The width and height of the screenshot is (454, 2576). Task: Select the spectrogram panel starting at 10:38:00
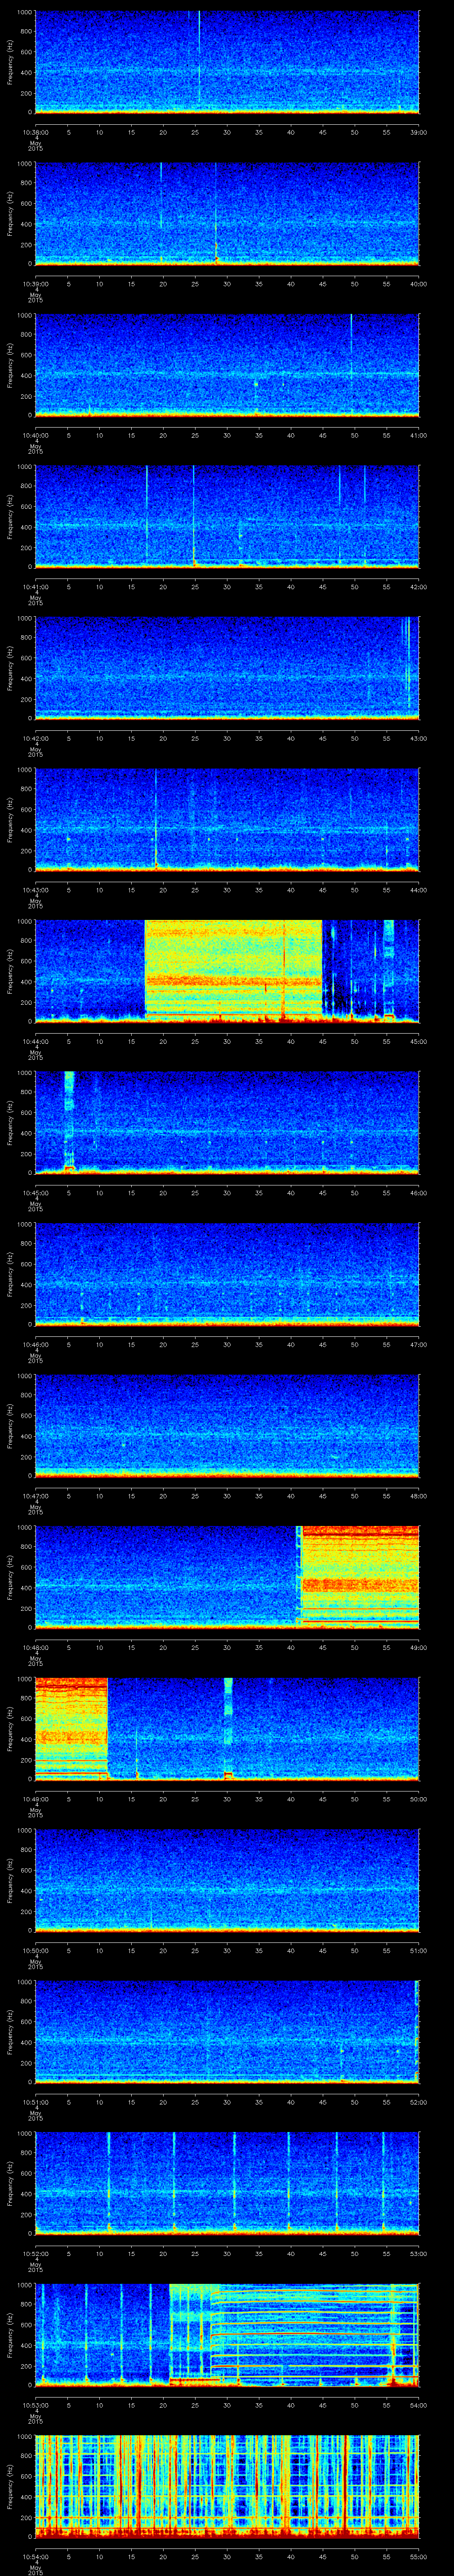[x=227, y=62]
